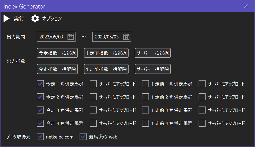
Task: Click the 出力期間 label
Action: [16, 37]
